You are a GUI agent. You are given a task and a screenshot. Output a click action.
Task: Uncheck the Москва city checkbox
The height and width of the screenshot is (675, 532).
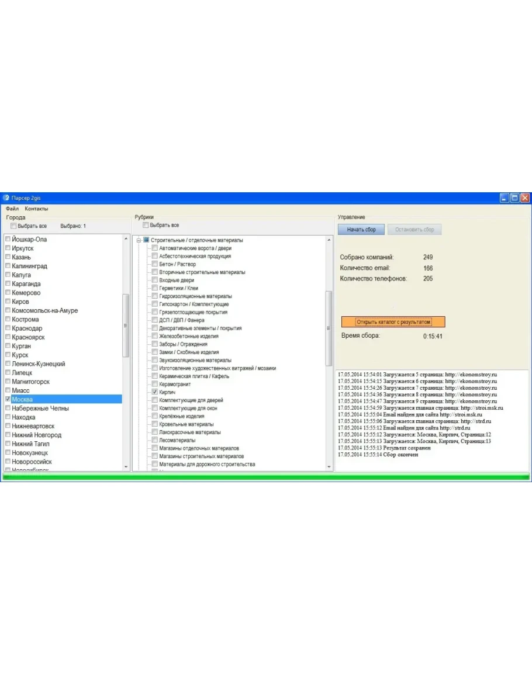(x=8, y=399)
